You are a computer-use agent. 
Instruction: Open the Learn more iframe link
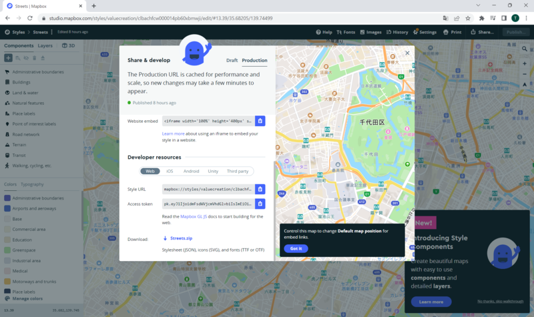pos(173,134)
